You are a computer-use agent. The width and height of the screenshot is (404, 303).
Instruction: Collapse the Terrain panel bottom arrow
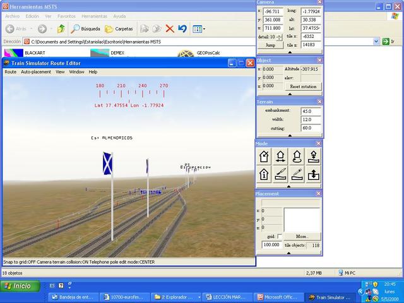pos(289,136)
